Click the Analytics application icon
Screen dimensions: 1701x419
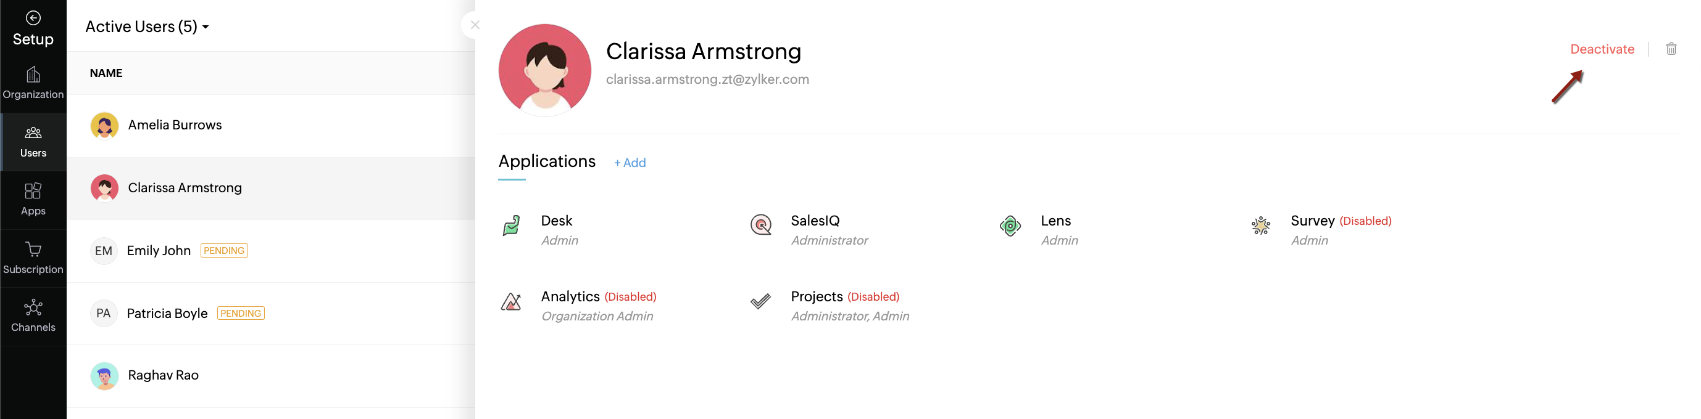pos(511,302)
